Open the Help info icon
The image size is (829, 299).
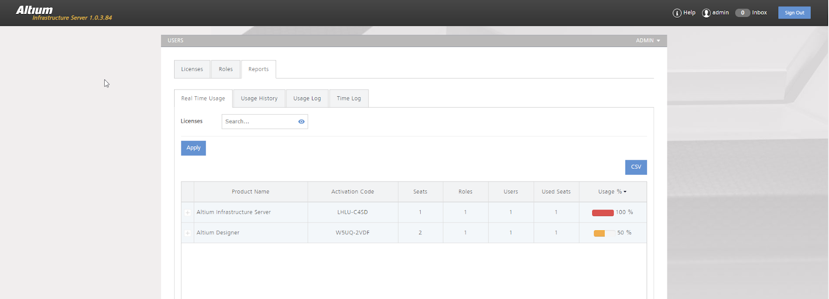click(x=677, y=13)
